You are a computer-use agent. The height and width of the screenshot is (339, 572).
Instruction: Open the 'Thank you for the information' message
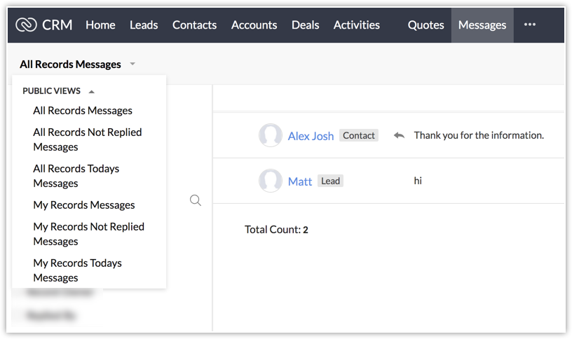pyautogui.click(x=479, y=135)
